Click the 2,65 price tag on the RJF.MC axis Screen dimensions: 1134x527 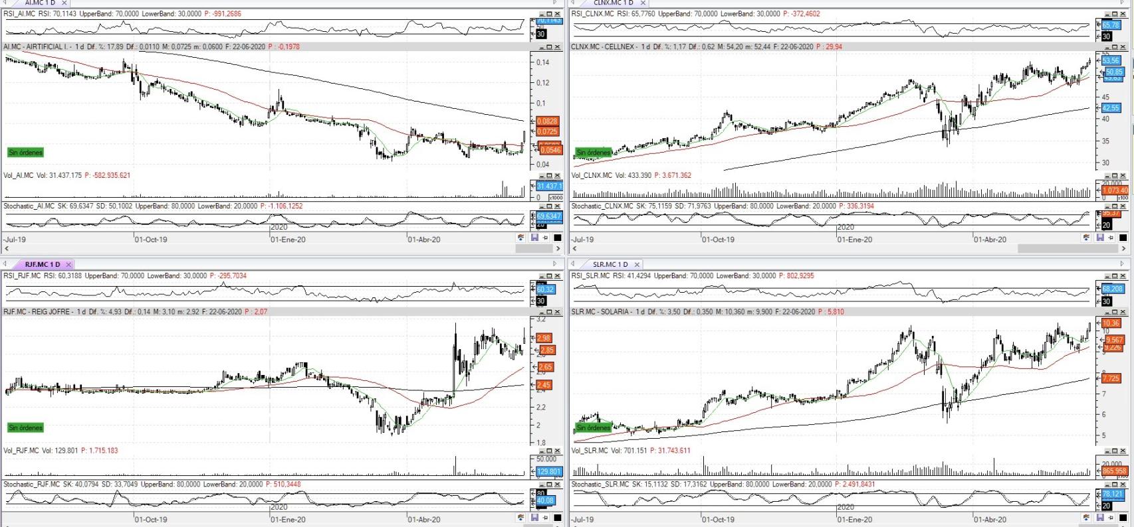[545, 366]
